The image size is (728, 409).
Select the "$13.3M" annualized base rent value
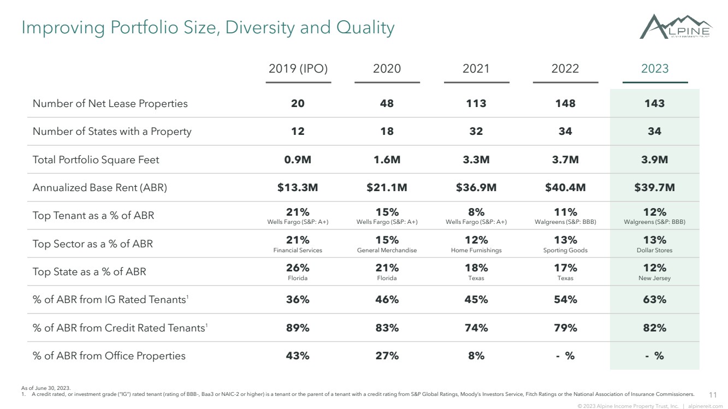click(x=298, y=188)
